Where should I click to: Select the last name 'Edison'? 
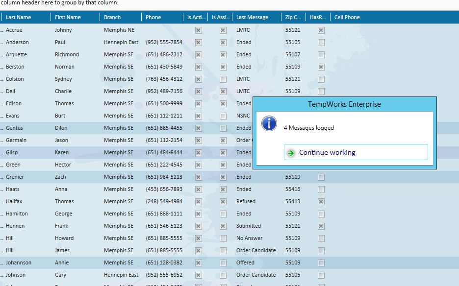14,103
